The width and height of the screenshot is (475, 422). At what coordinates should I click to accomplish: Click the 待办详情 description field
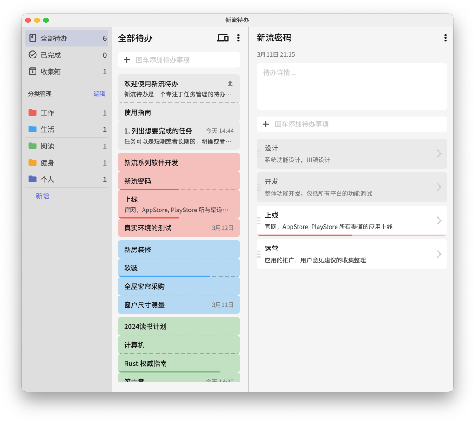[x=352, y=86]
